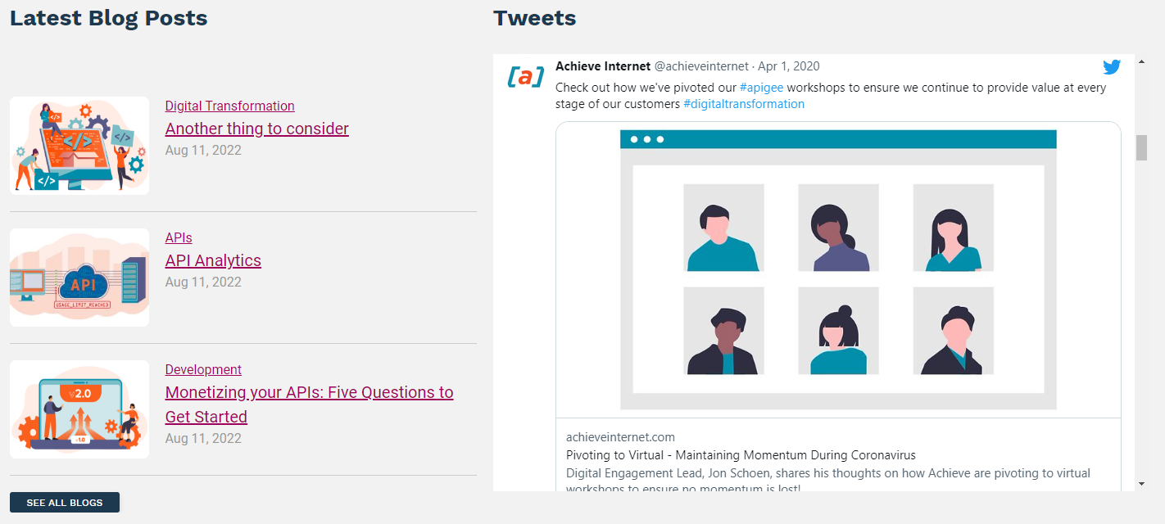The height and width of the screenshot is (524, 1165).
Task: Select the 2.0 upgrade illustration thumbnail
Action: 79,409
